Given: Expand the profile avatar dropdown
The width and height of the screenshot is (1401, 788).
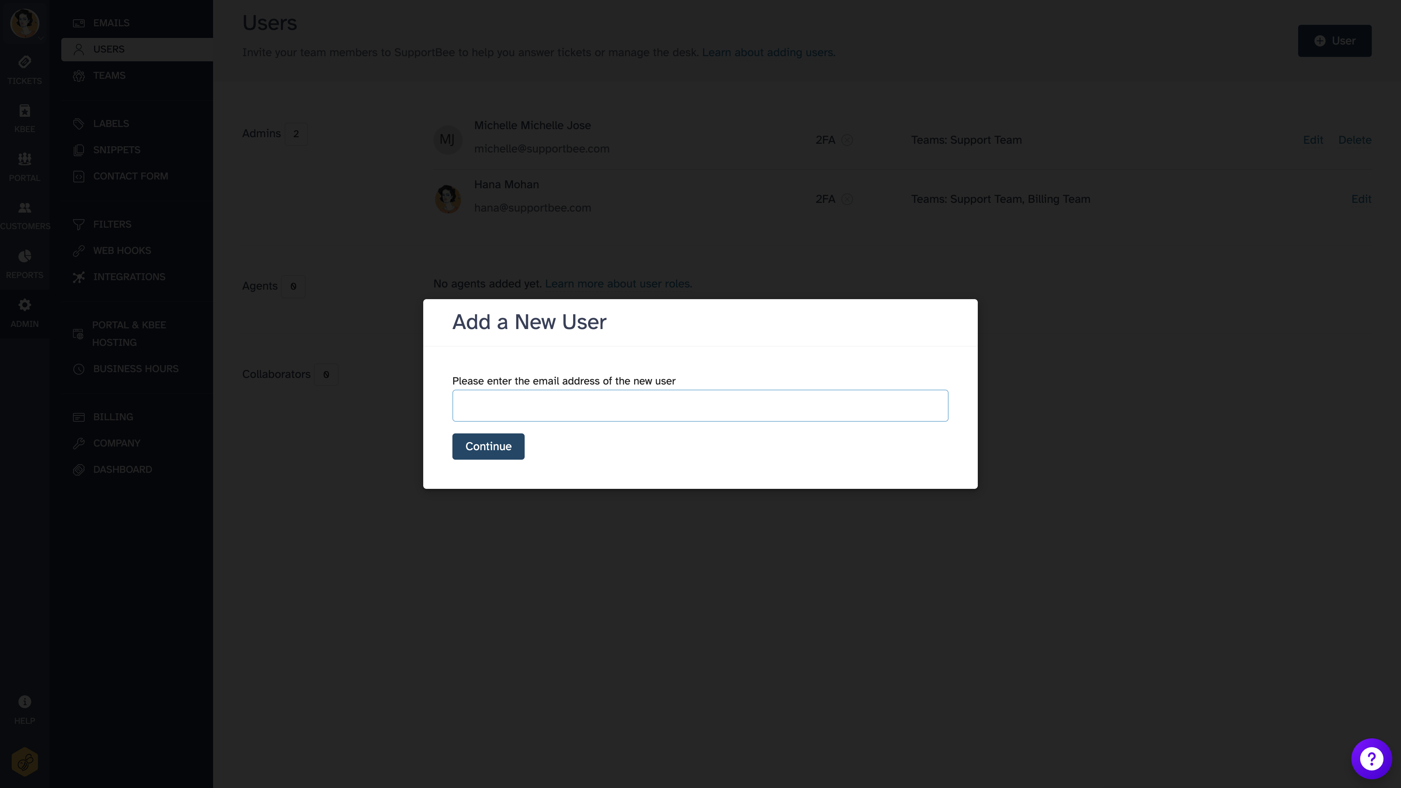Looking at the screenshot, I should [24, 23].
